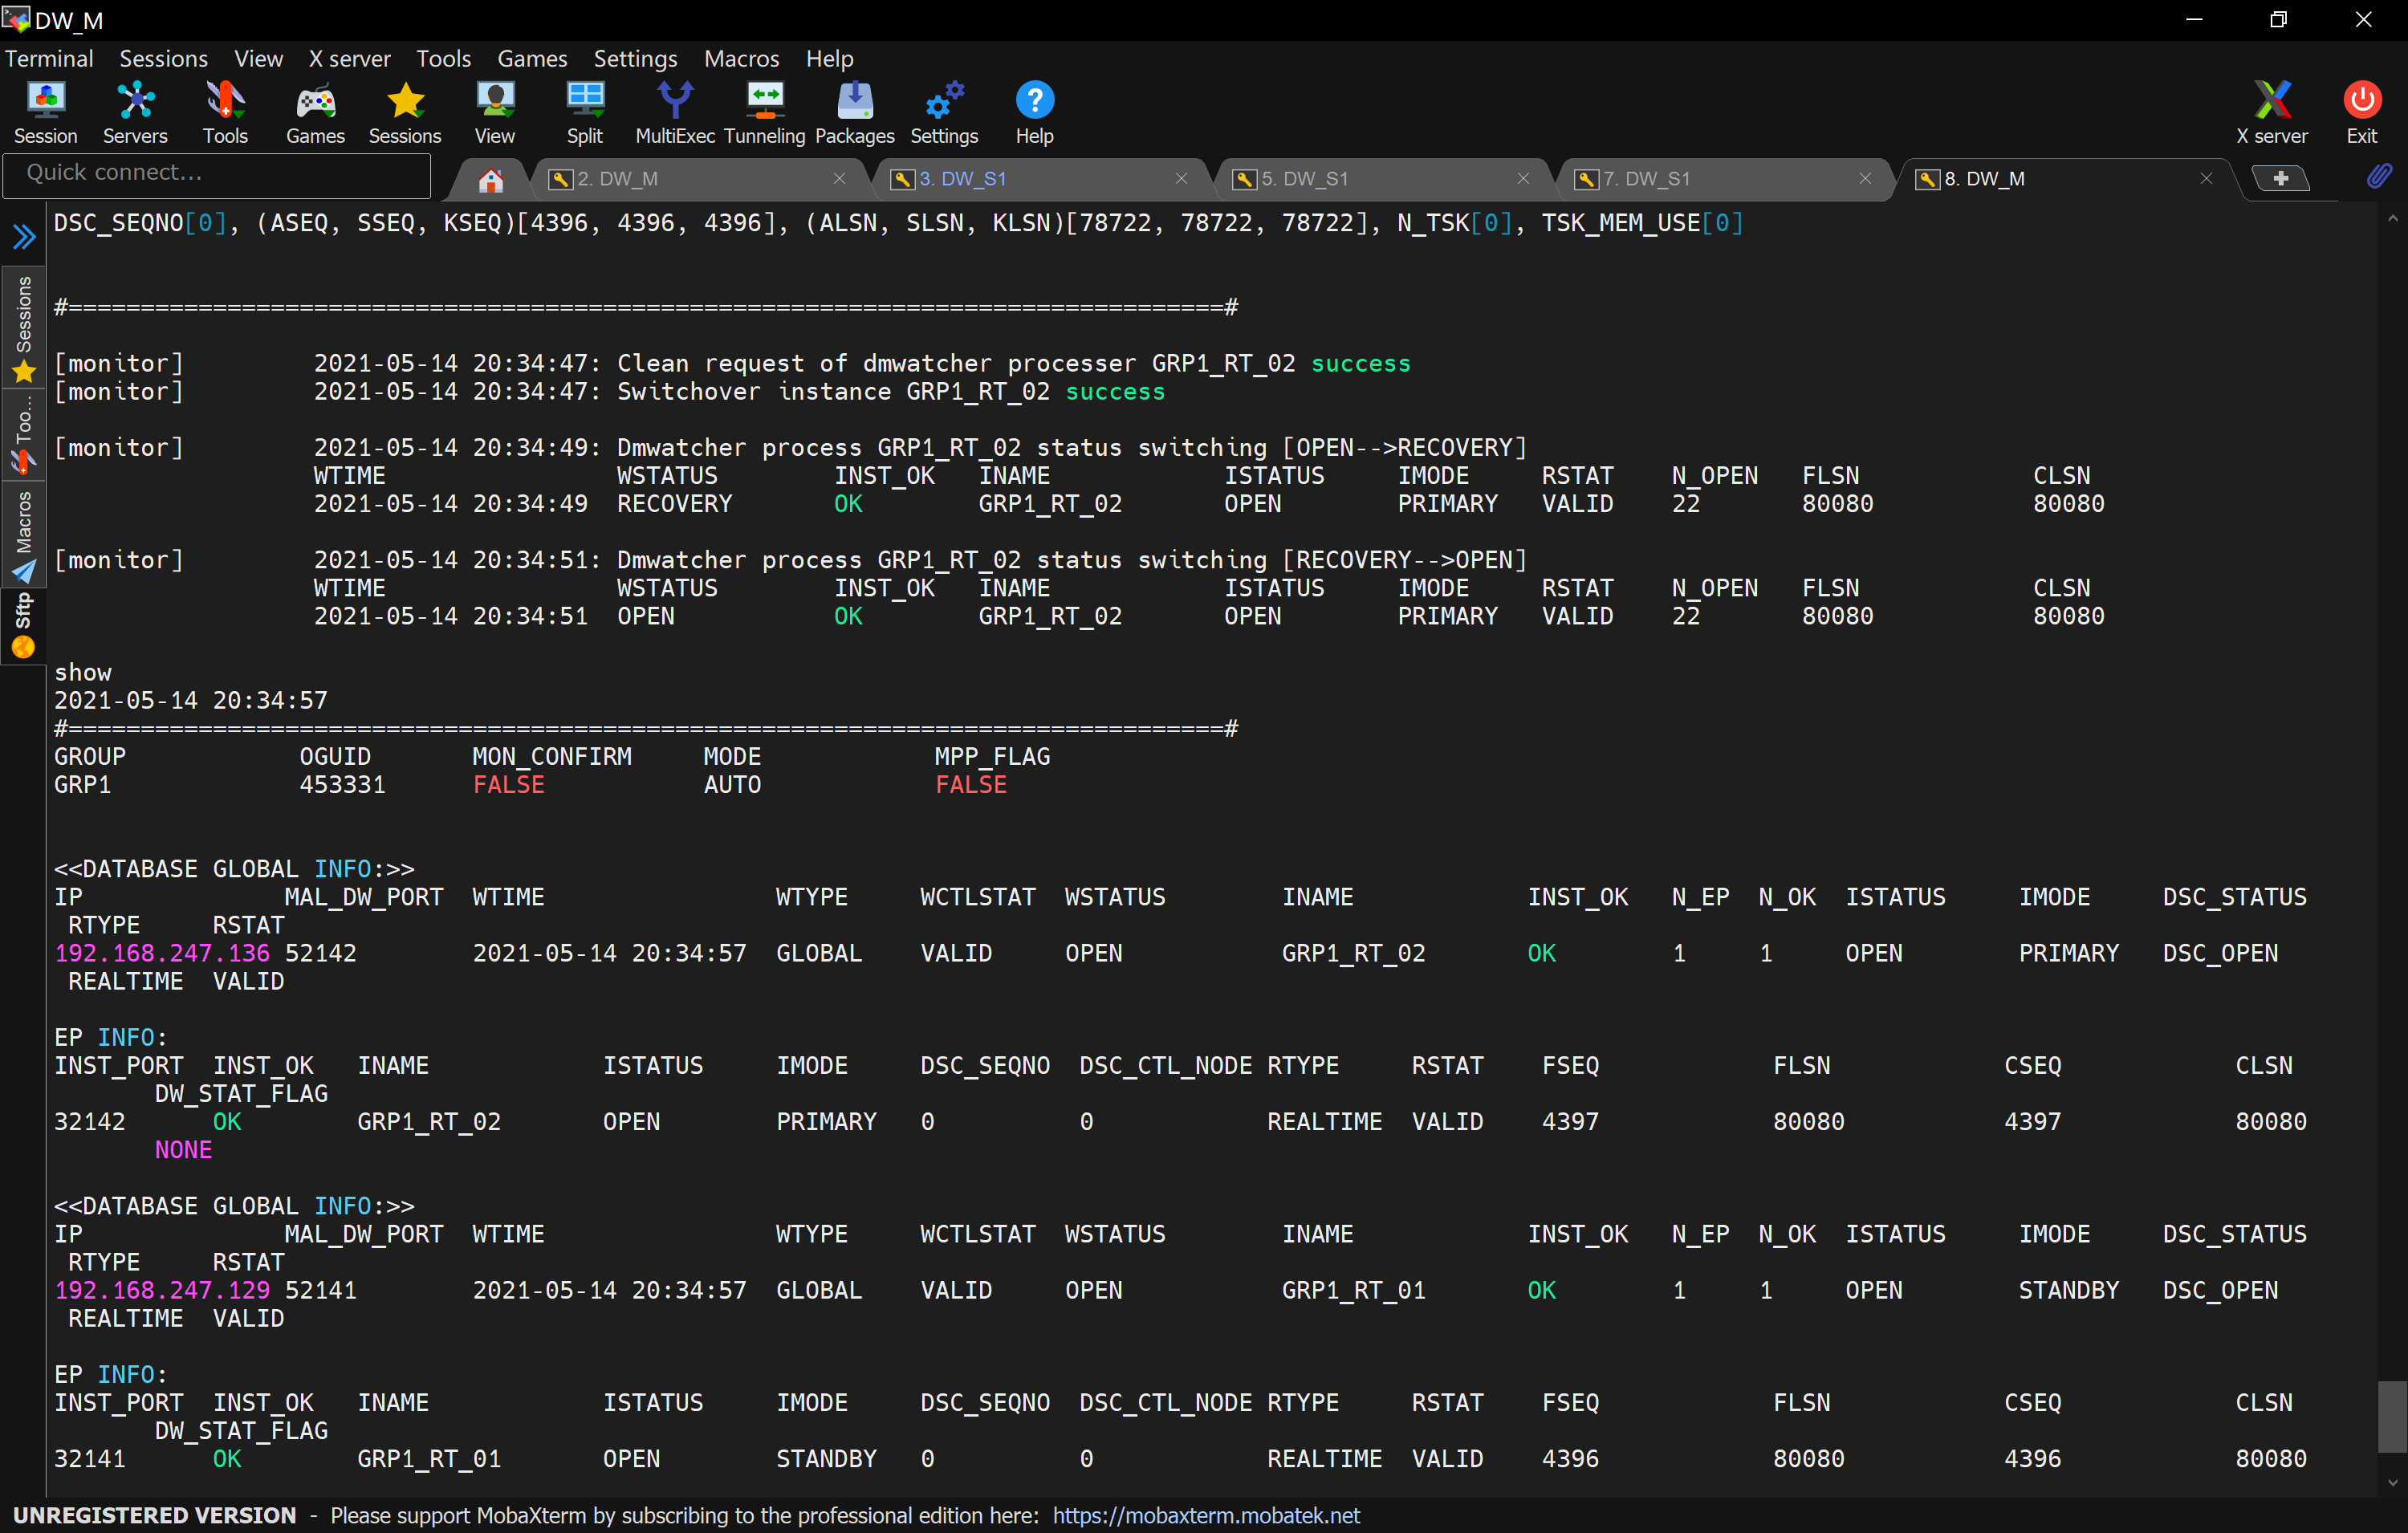Open the Sessions side panel tab
The image size is (2408, 1533).
[x=23, y=328]
